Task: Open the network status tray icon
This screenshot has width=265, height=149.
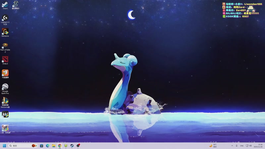Action: pyautogui.click(x=247, y=146)
